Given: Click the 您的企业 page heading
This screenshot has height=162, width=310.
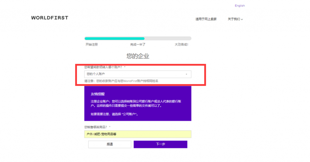Looking at the screenshot, I should [x=138, y=56].
